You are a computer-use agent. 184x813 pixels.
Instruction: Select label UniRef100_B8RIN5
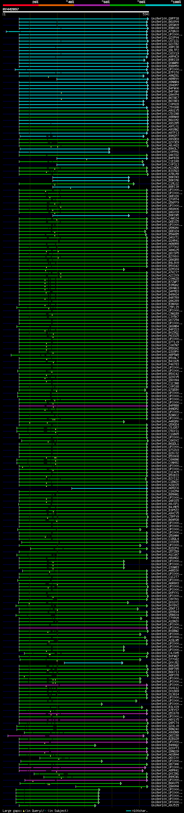(x=165, y=215)
